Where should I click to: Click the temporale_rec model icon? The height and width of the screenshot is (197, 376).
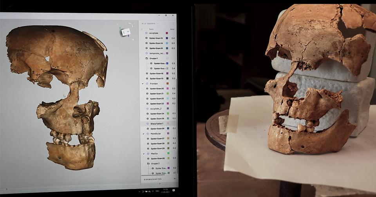click(x=146, y=53)
